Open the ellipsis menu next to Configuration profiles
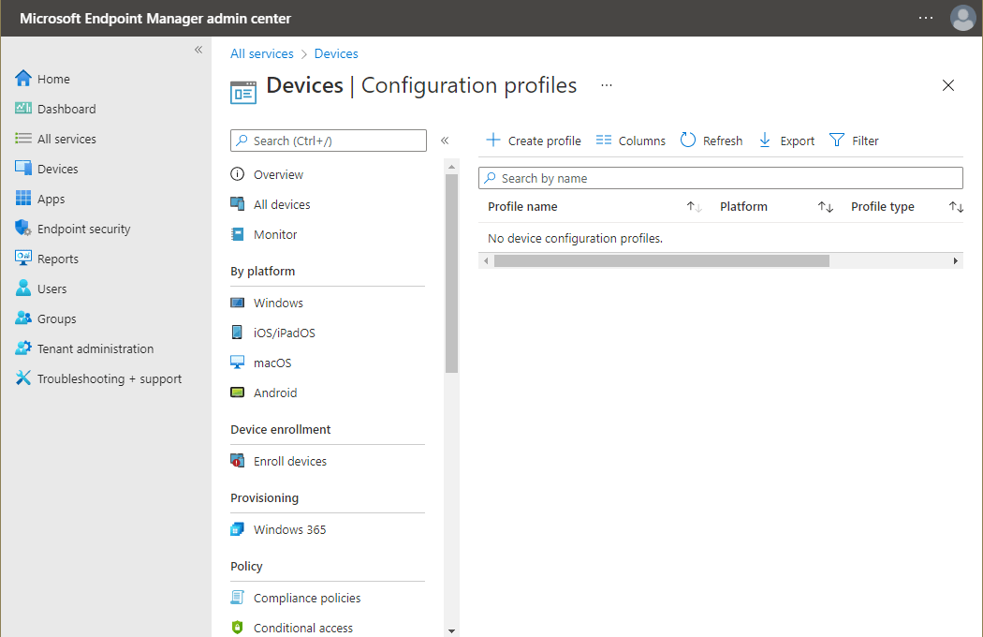Screen dimensions: 983x637 coord(606,84)
